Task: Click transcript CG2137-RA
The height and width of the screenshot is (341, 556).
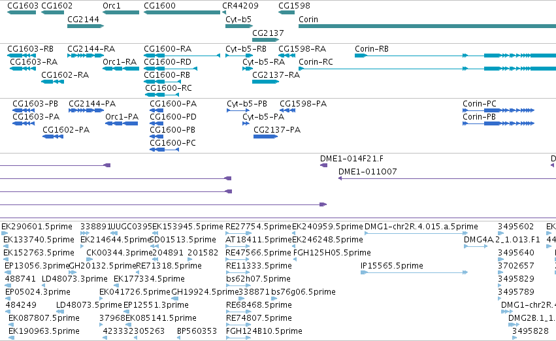Action: click(266, 82)
